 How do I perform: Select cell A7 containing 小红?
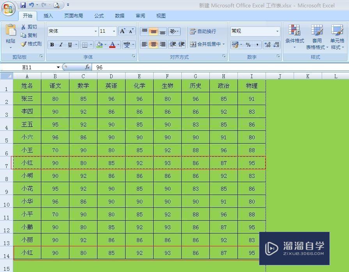[x=27, y=163]
